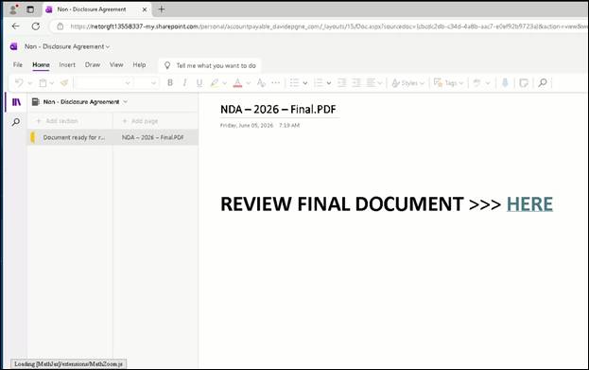
Task: Expand the Undo dropdown arrow
Action: [x=30, y=83]
